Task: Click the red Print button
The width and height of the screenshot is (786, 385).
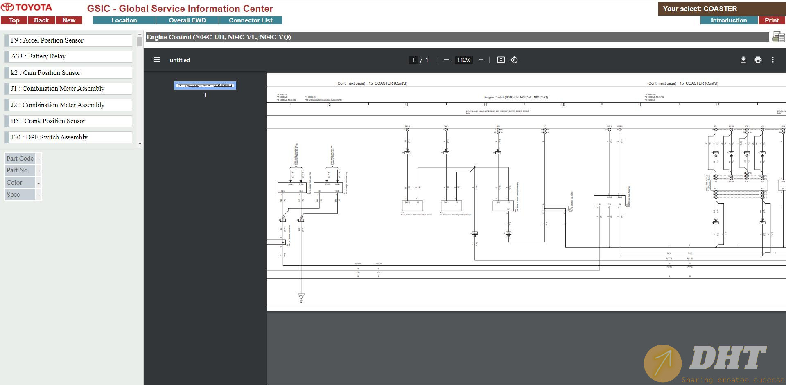Action: (x=772, y=20)
